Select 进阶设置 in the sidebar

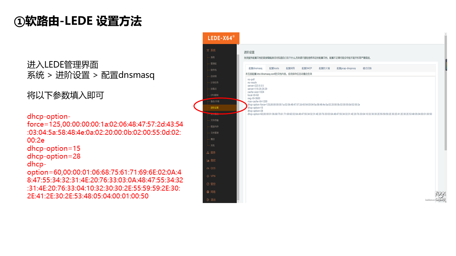coord(214,108)
